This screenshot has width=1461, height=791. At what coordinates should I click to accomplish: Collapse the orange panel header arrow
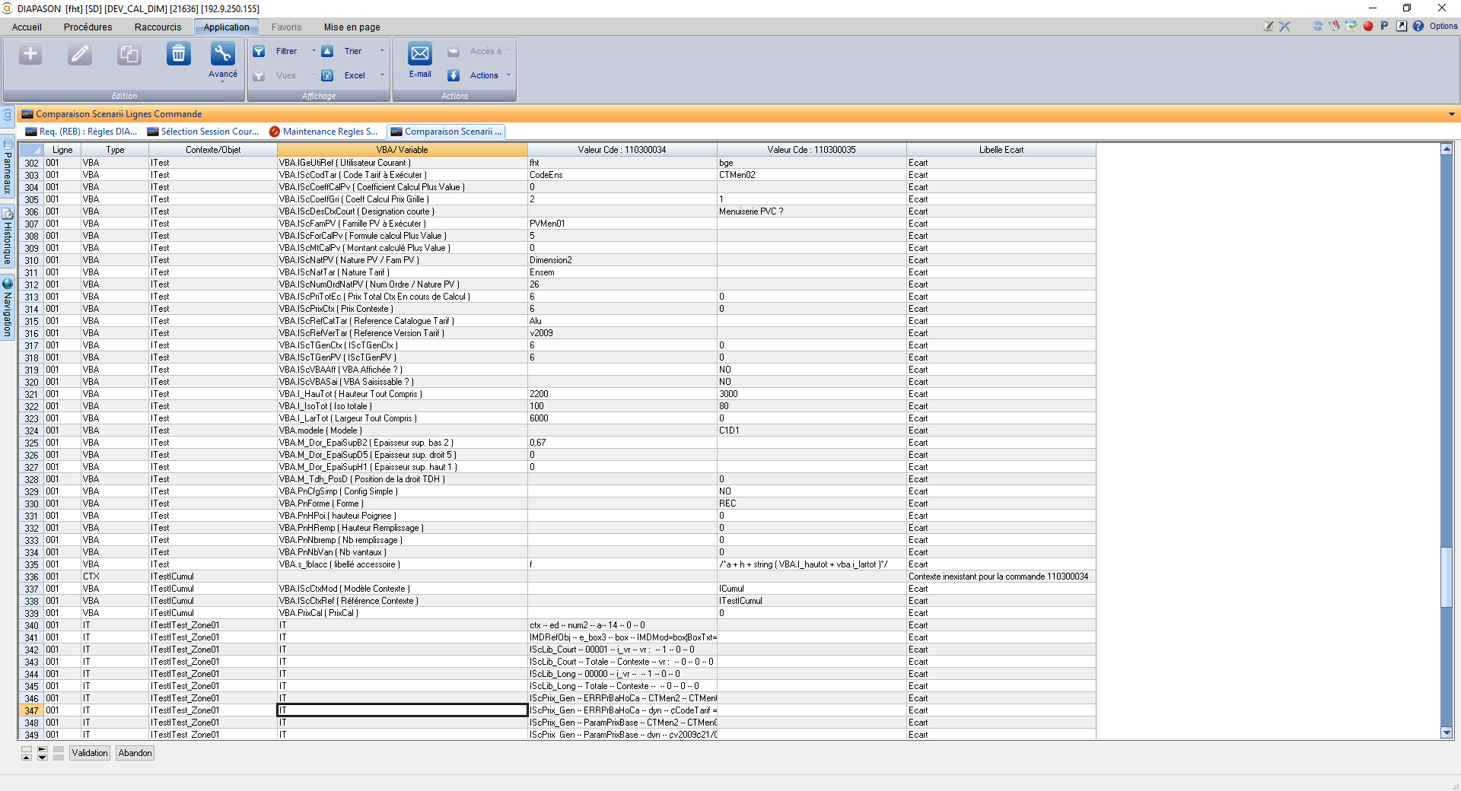coord(1451,114)
